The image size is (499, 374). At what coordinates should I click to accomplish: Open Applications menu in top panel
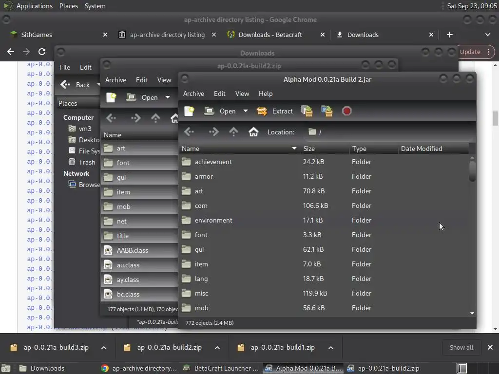pos(35,6)
